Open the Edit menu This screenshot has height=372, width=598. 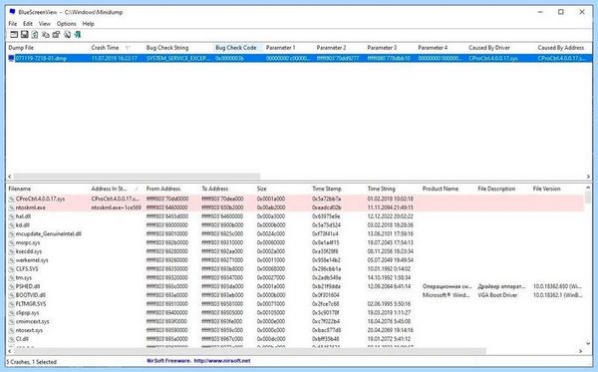point(28,24)
